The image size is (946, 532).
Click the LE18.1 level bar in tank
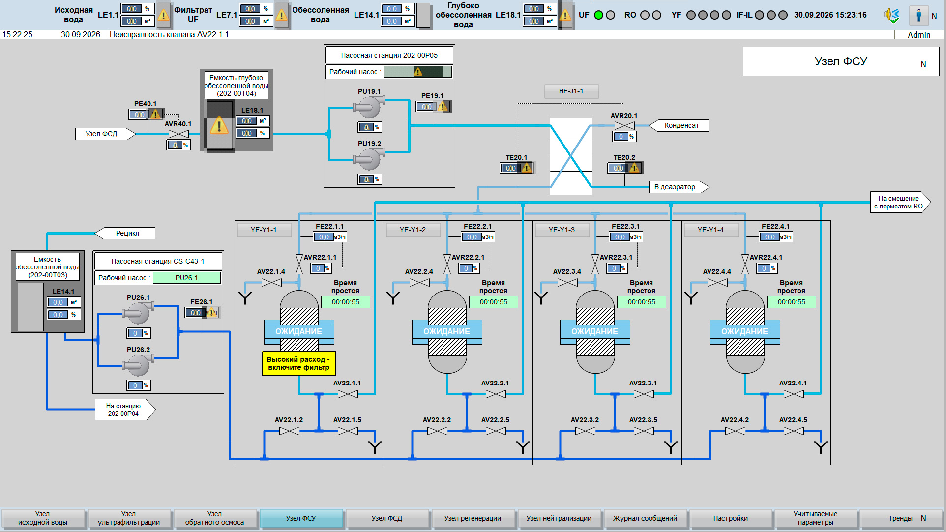(219, 125)
